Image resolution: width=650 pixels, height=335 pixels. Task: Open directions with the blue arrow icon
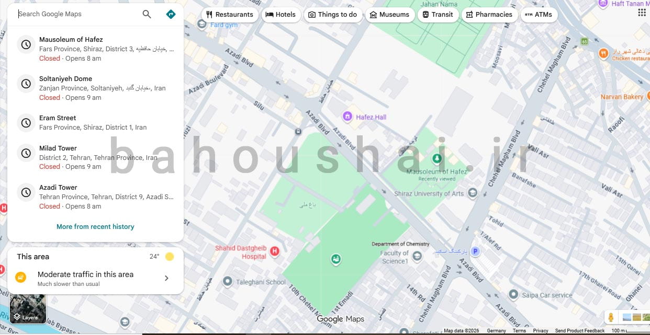click(171, 14)
